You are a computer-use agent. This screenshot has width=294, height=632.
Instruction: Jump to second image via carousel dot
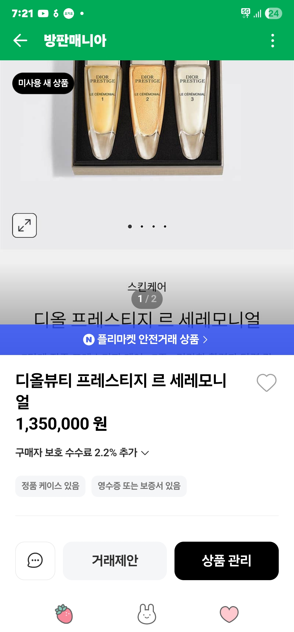(142, 226)
